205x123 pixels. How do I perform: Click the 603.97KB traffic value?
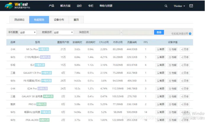pos(132,65)
